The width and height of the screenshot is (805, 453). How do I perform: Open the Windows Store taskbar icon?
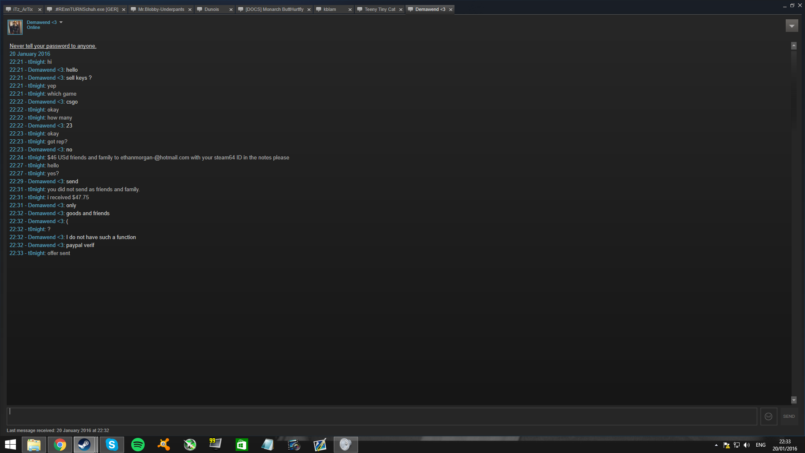point(241,445)
